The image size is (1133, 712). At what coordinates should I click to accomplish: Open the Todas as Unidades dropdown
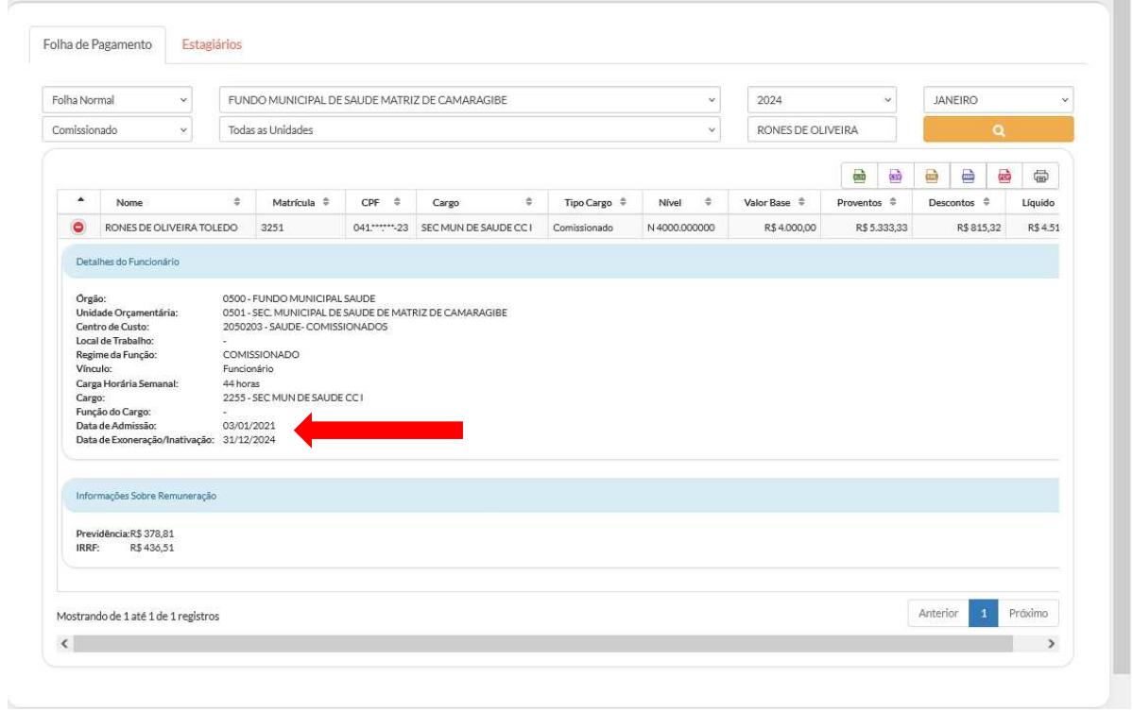click(x=470, y=131)
